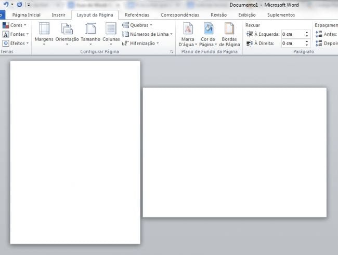Decrease the À Esquerda indent value
The image size is (338, 255).
click(x=307, y=36)
